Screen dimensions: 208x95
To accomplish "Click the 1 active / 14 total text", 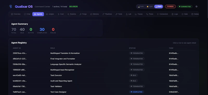I will [x=60, y=7].
